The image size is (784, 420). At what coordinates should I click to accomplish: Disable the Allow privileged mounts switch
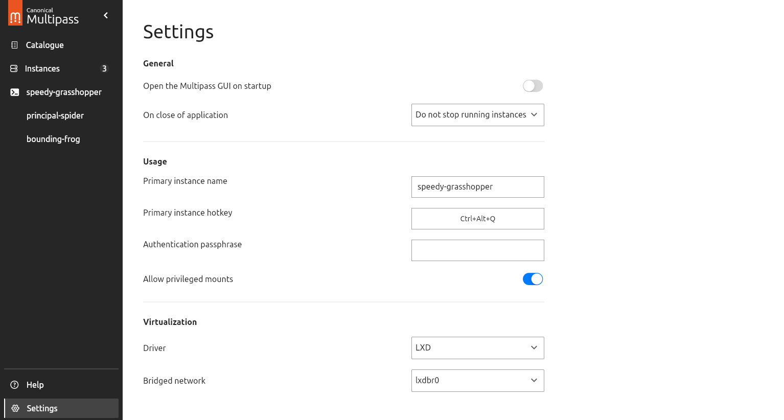pyautogui.click(x=533, y=279)
